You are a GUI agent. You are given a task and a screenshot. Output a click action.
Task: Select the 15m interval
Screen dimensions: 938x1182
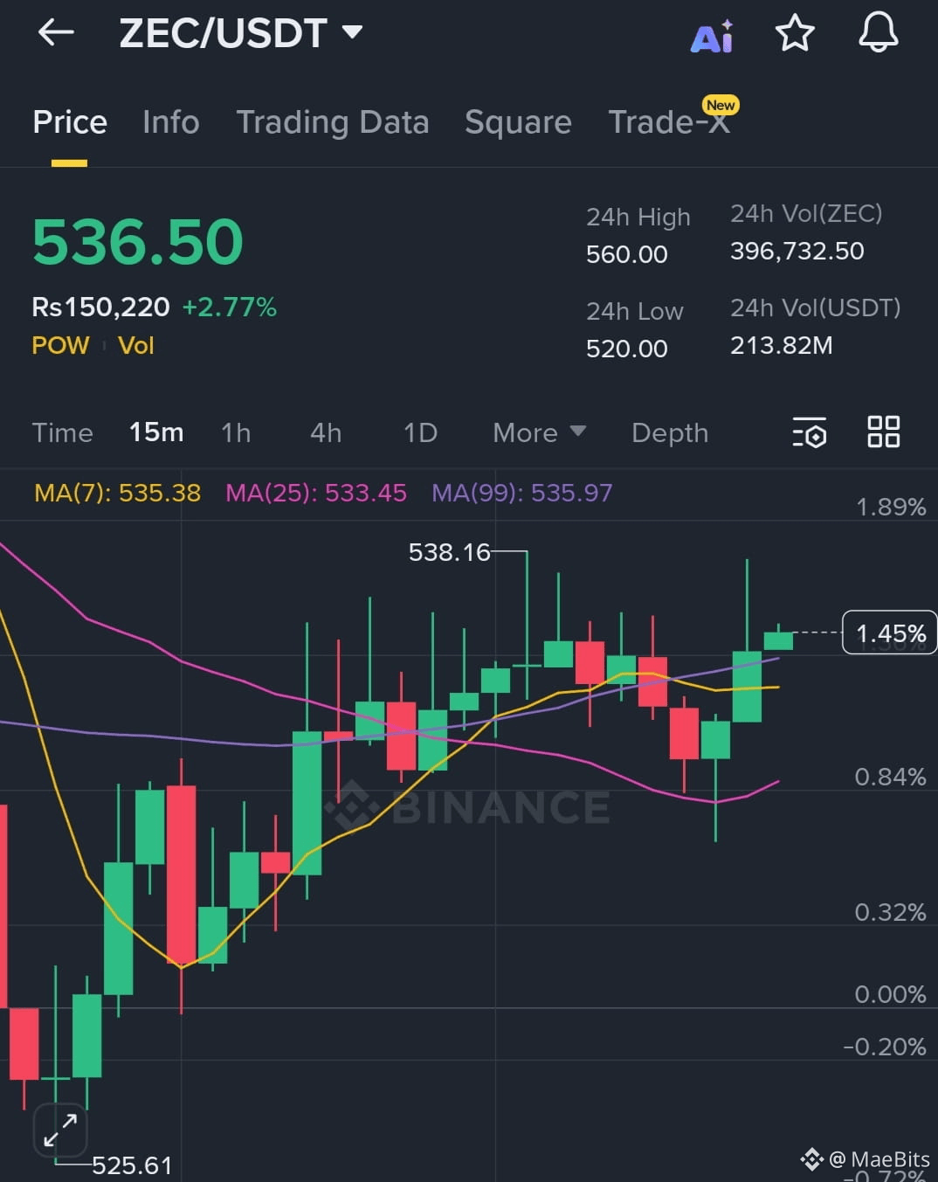(156, 432)
